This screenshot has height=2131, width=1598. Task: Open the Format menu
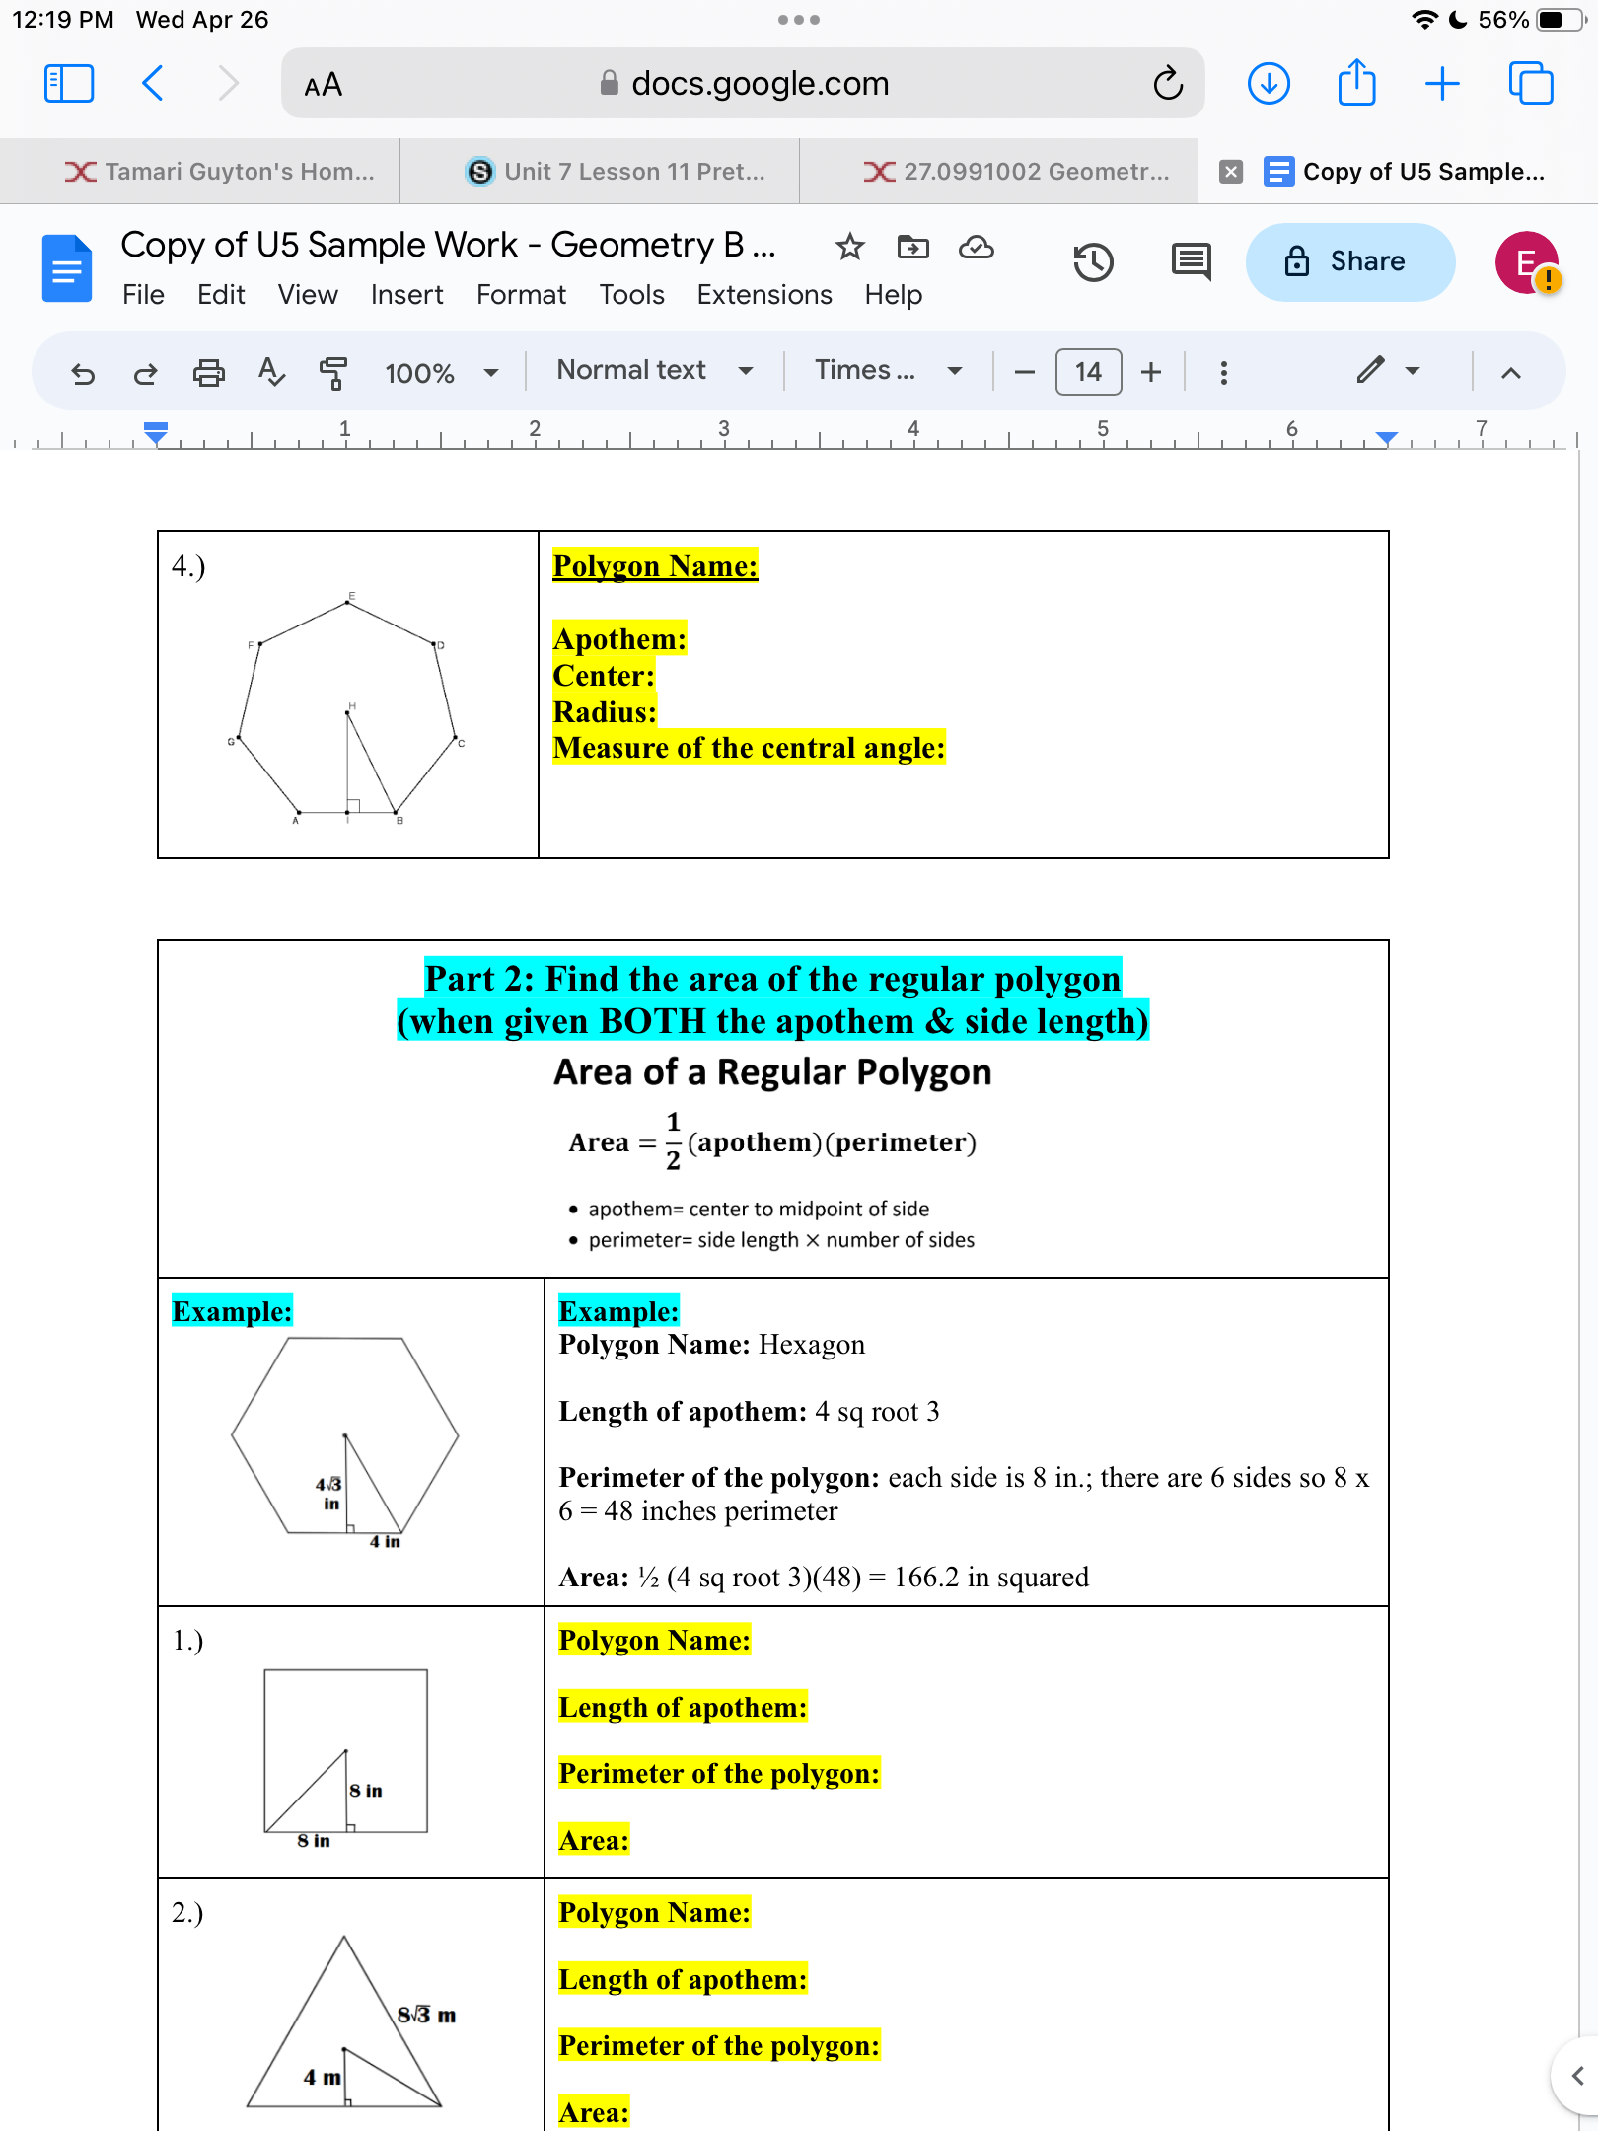521,294
